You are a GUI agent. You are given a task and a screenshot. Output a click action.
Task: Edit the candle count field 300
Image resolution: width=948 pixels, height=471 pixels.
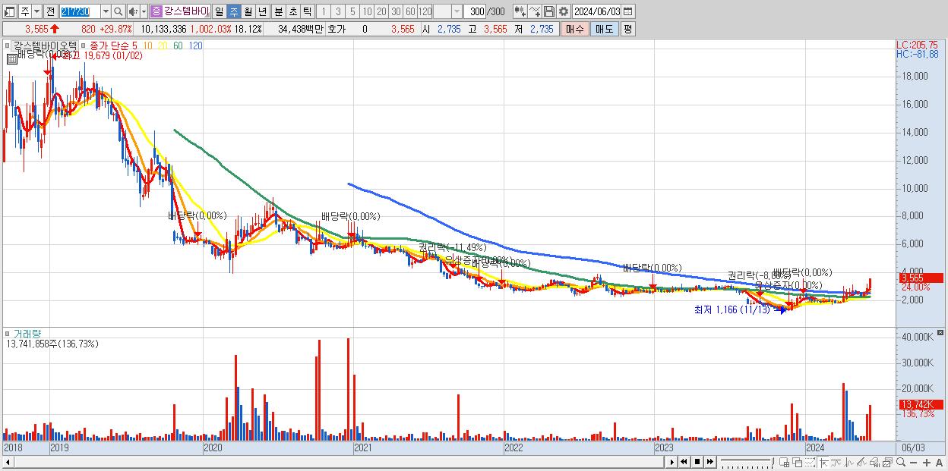[475, 11]
